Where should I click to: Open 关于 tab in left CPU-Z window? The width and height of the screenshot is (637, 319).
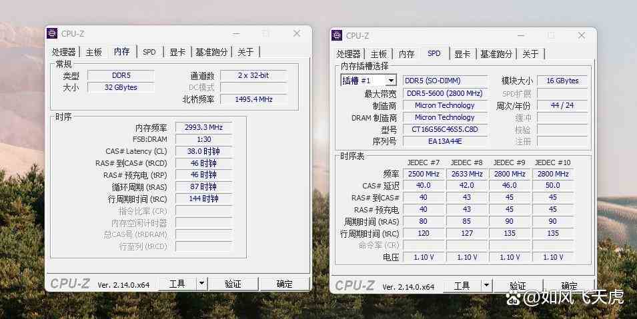pos(245,52)
